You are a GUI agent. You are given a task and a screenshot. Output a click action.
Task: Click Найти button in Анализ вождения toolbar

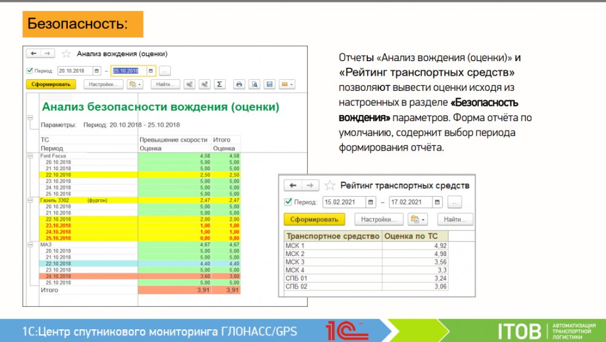click(x=165, y=85)
